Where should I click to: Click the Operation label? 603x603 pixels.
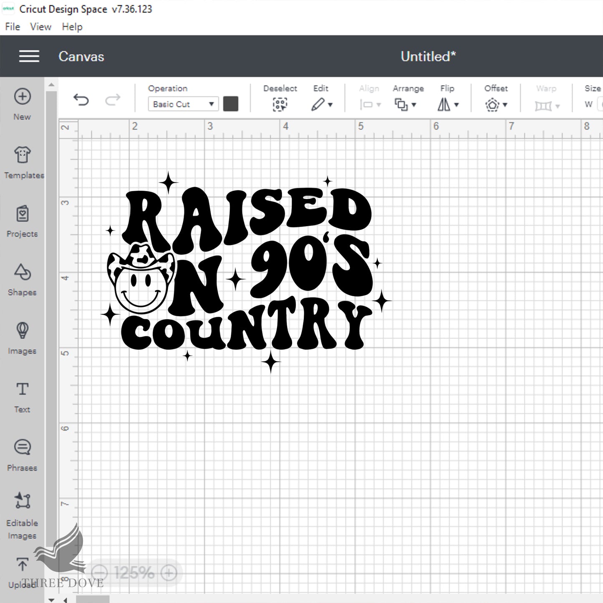168,88
